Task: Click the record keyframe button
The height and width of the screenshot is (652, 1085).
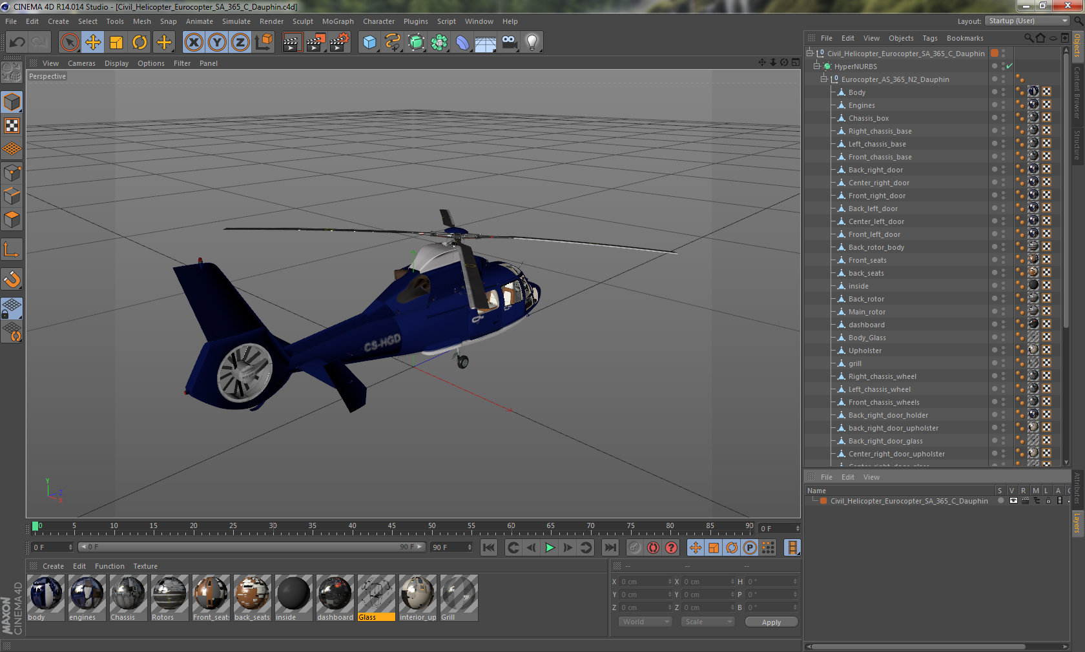Action: point(635,547)
